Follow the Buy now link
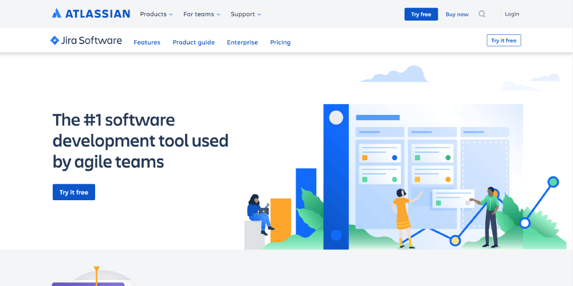The image size is (573, 286). 457,14
